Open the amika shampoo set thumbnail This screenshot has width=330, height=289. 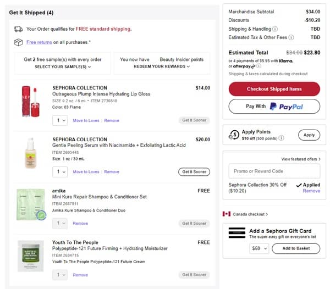pyautogui.click(x=30, y=204)
